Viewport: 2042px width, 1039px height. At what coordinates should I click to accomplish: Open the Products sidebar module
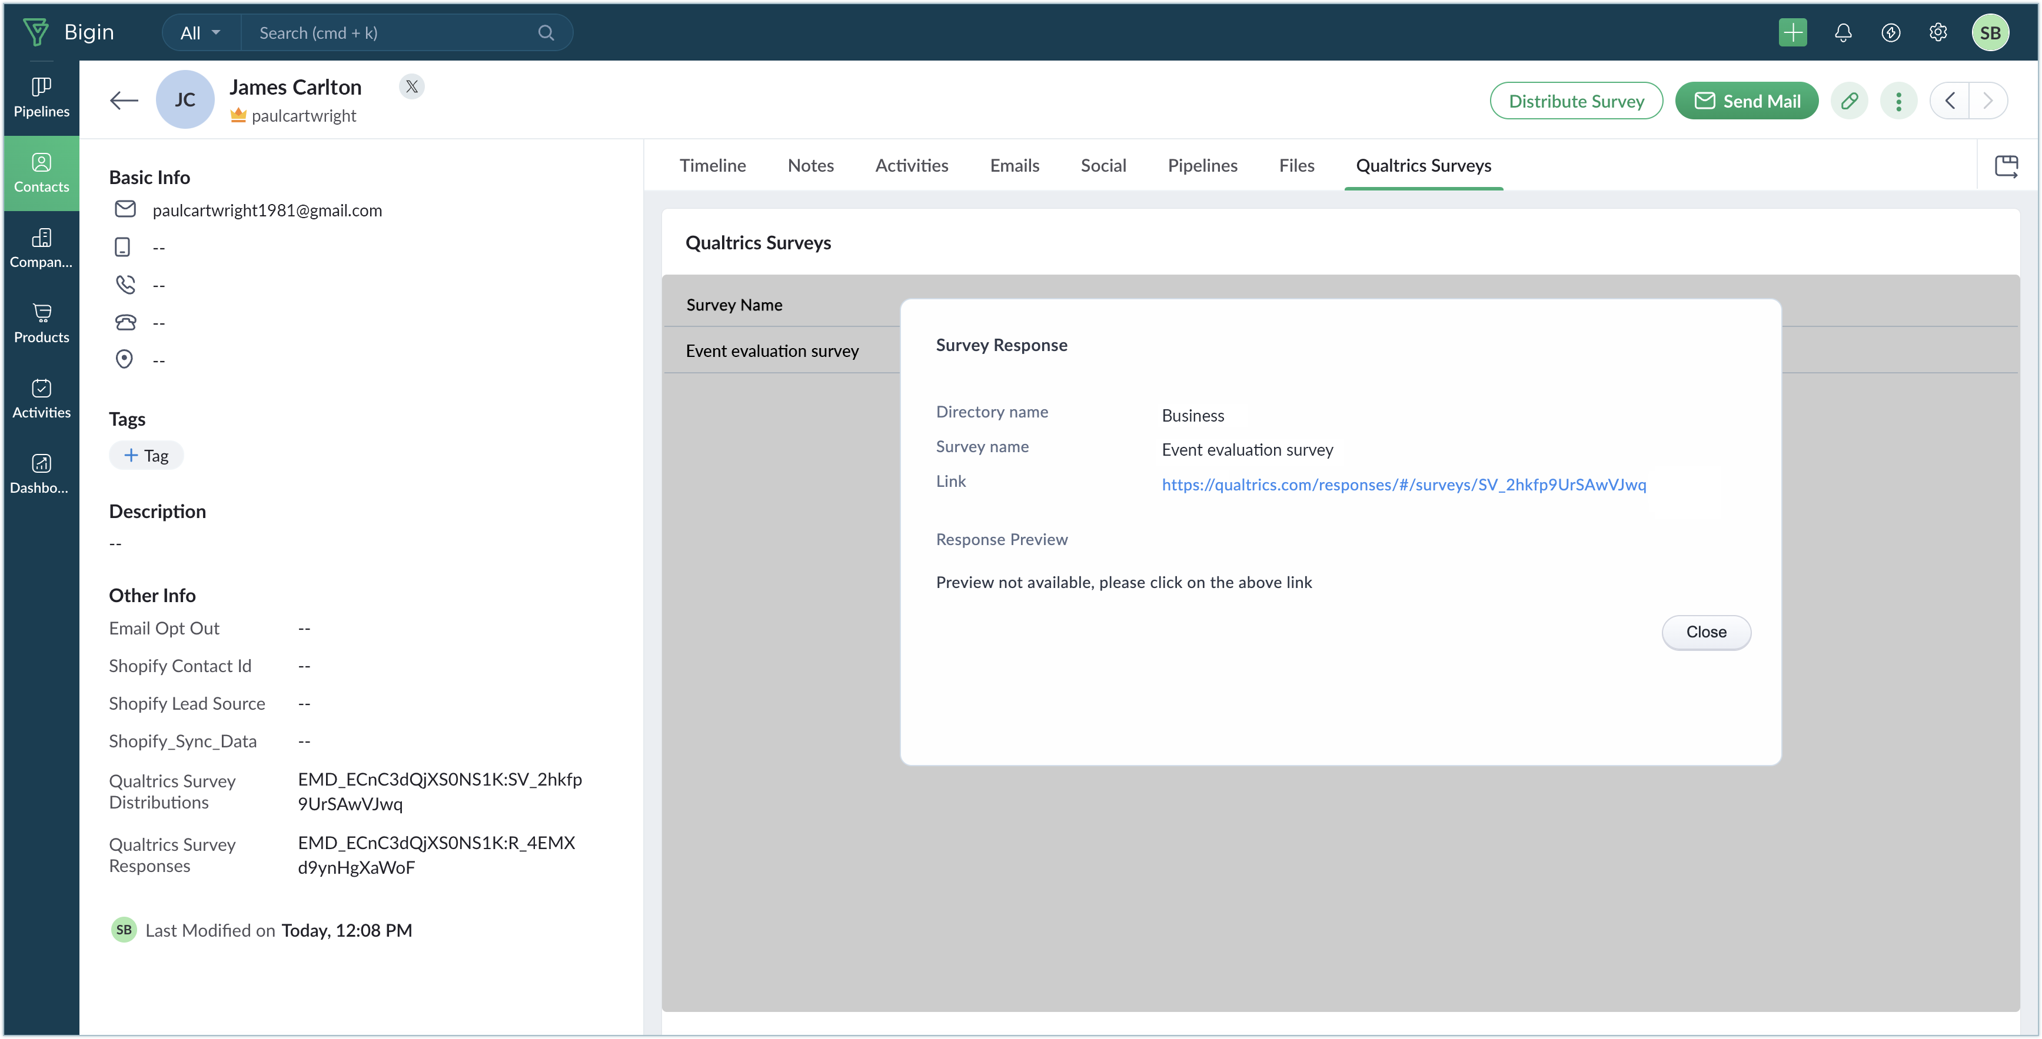[41, 324]
